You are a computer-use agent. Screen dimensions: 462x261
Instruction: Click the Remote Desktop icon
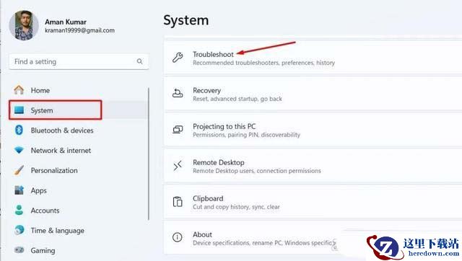(x=178, y=166)
